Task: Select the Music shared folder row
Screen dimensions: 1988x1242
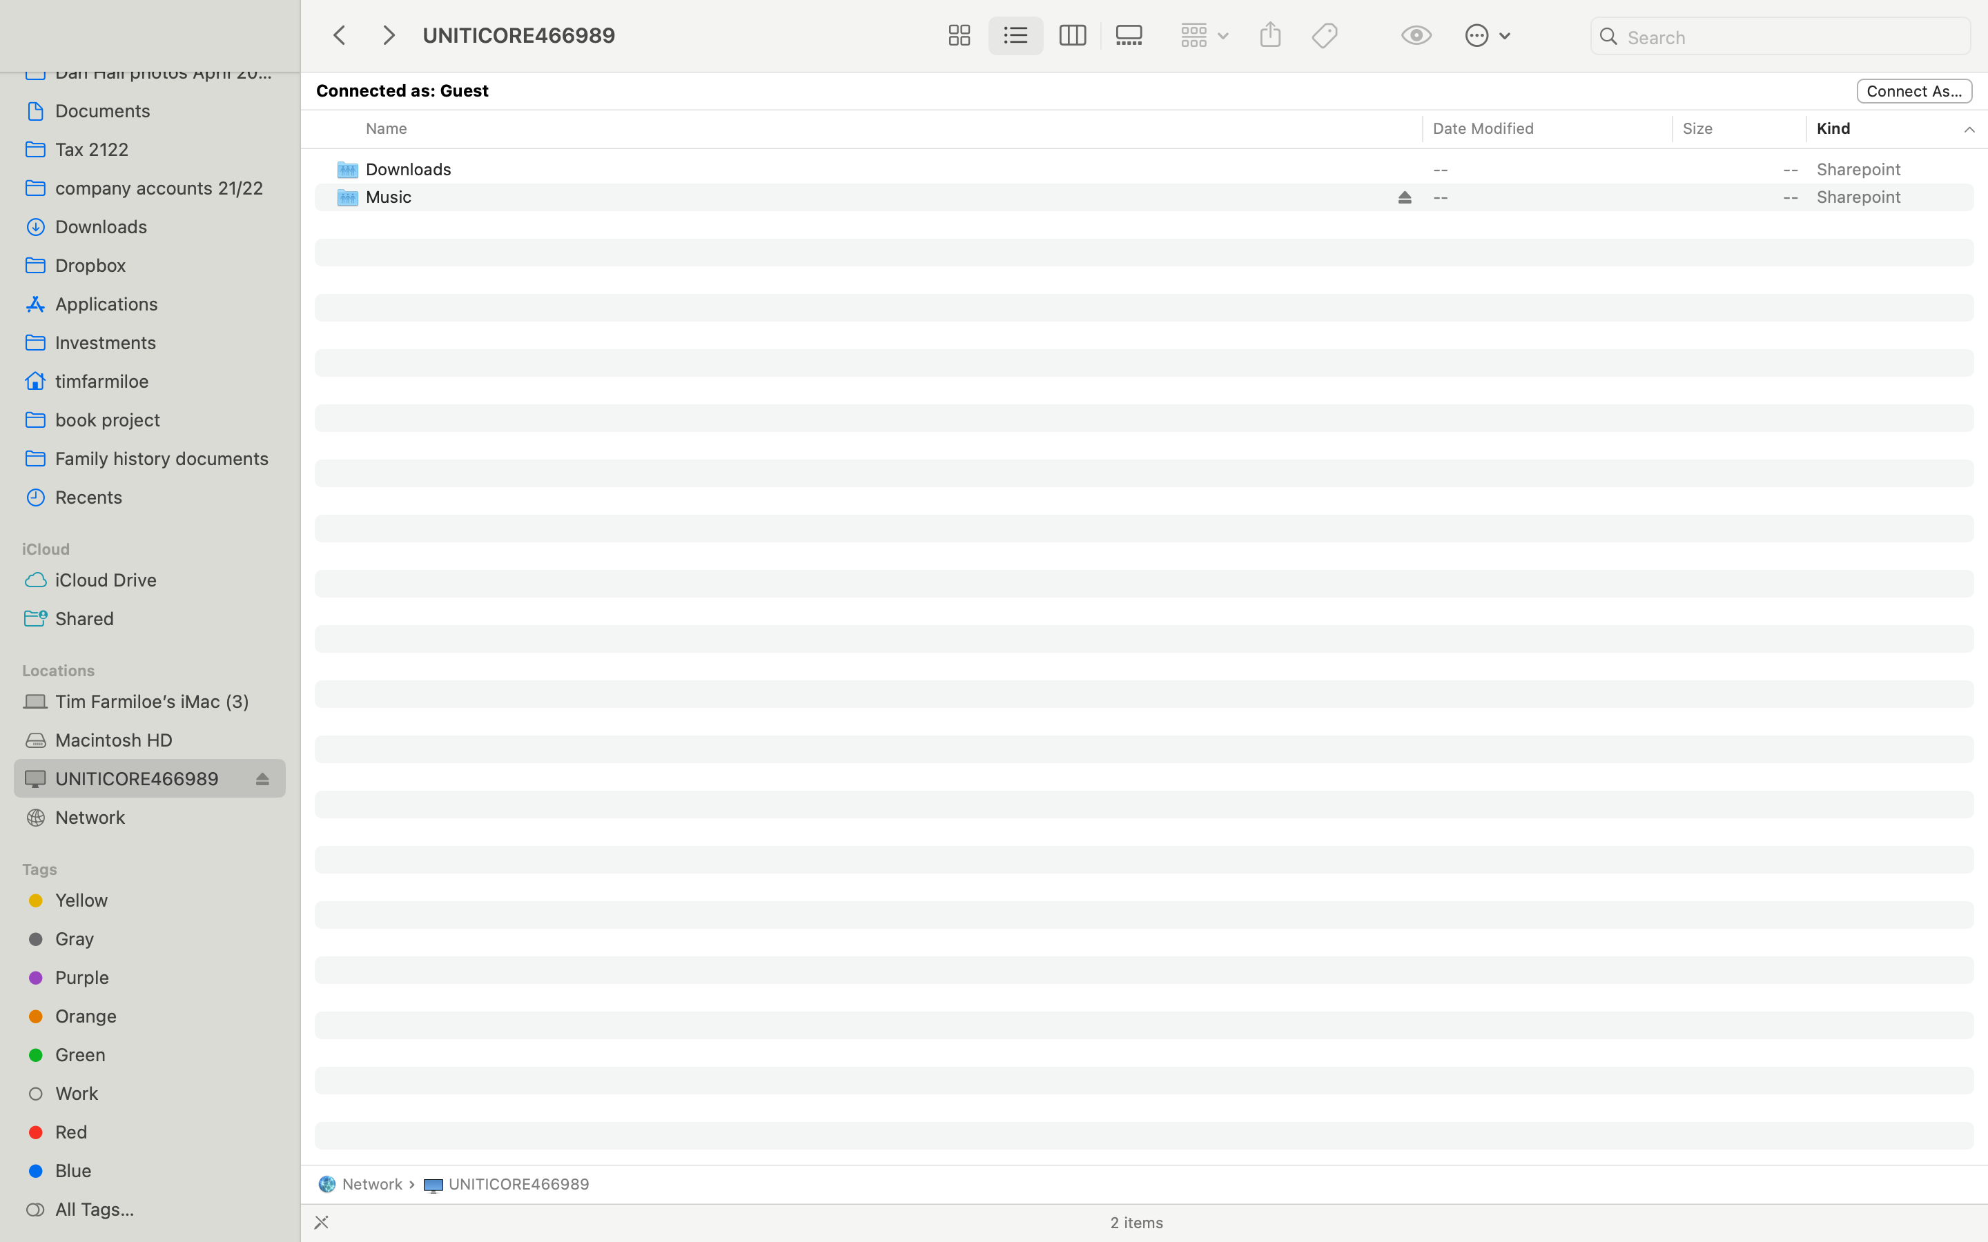Action: tap(1144, 197)
